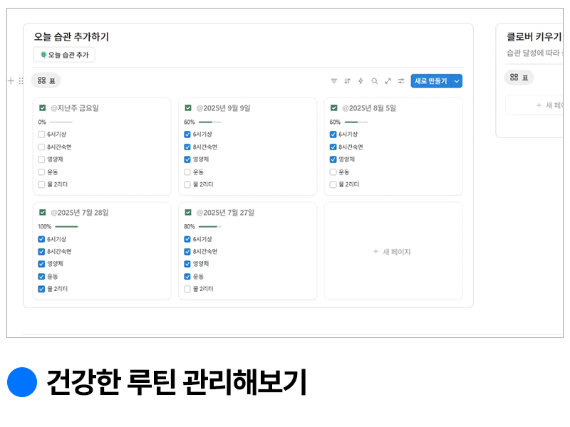The height and width of the screenshot is (427, 570).
Task: Uncheck 물 2리터 on the 2025년 7월 28일 card
Action: [41, 289]
